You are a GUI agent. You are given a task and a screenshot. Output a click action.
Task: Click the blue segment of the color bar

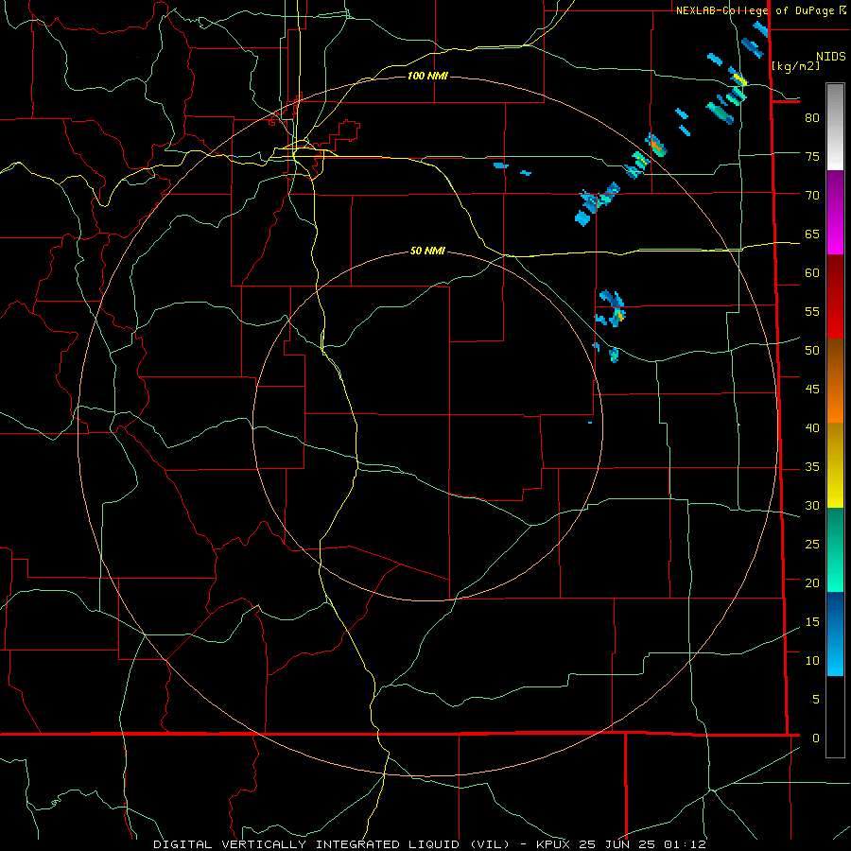[x=835, y=634]
